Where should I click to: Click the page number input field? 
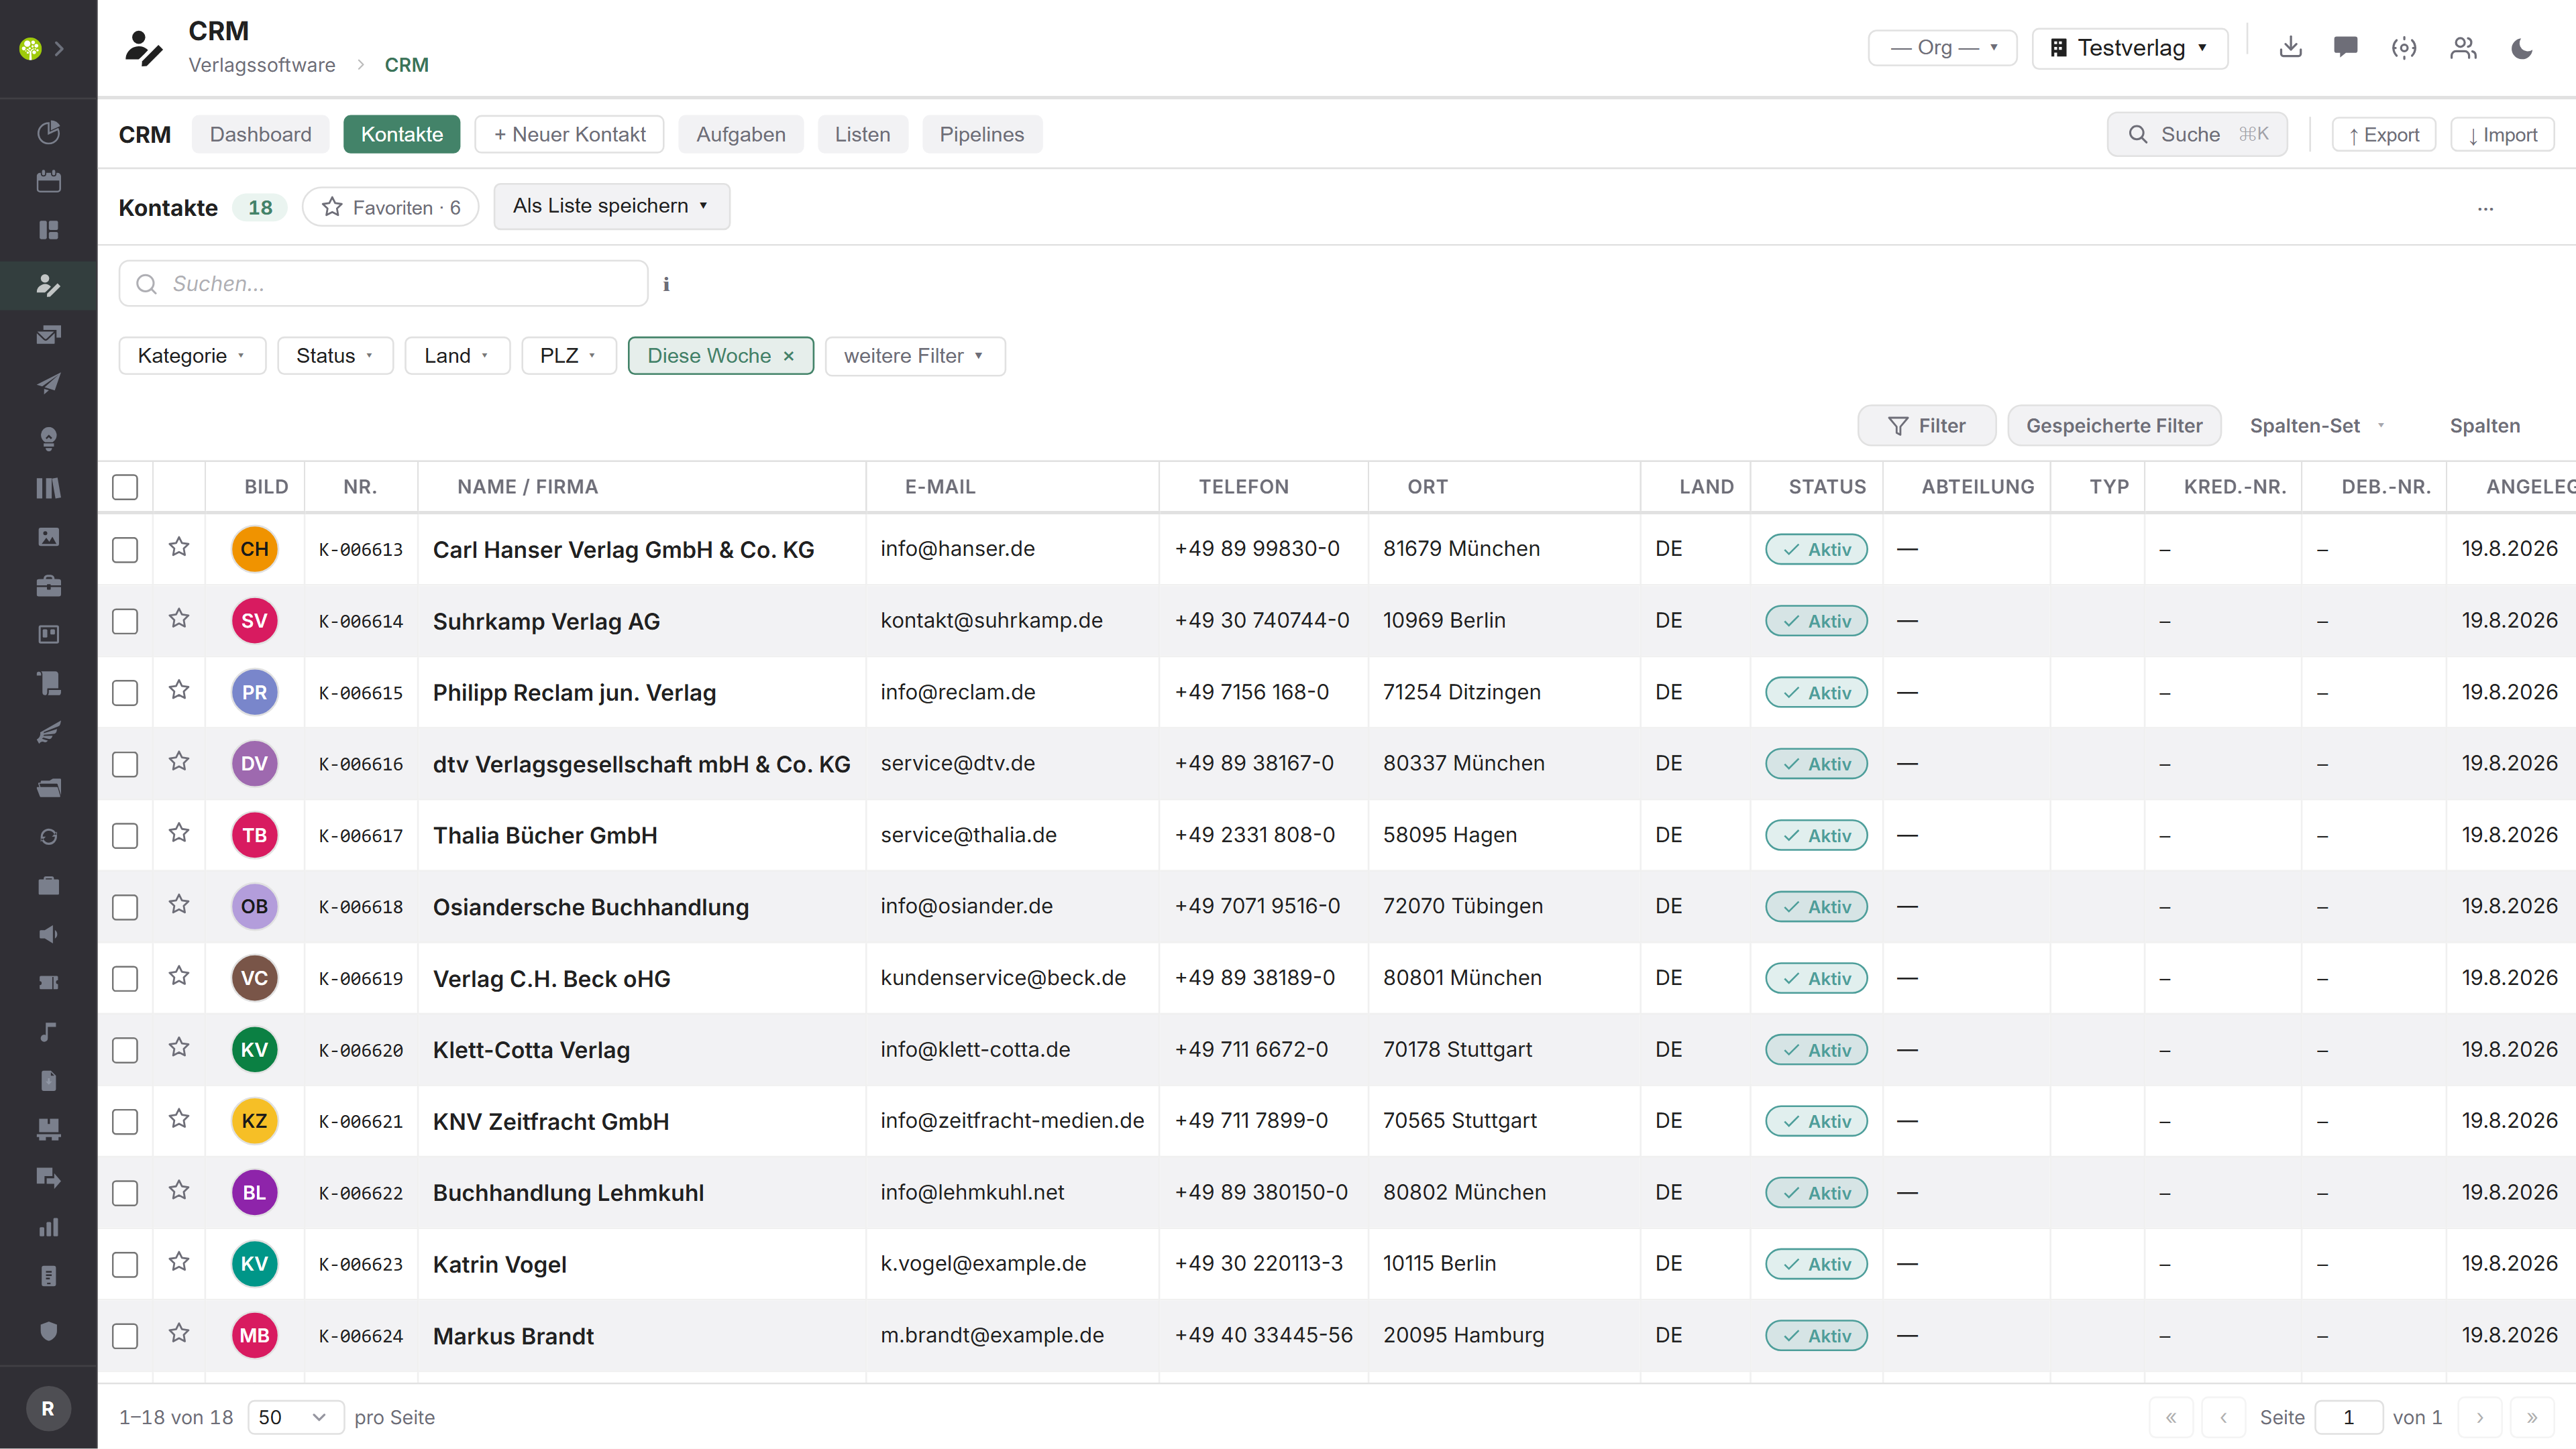[2348, 1417]
